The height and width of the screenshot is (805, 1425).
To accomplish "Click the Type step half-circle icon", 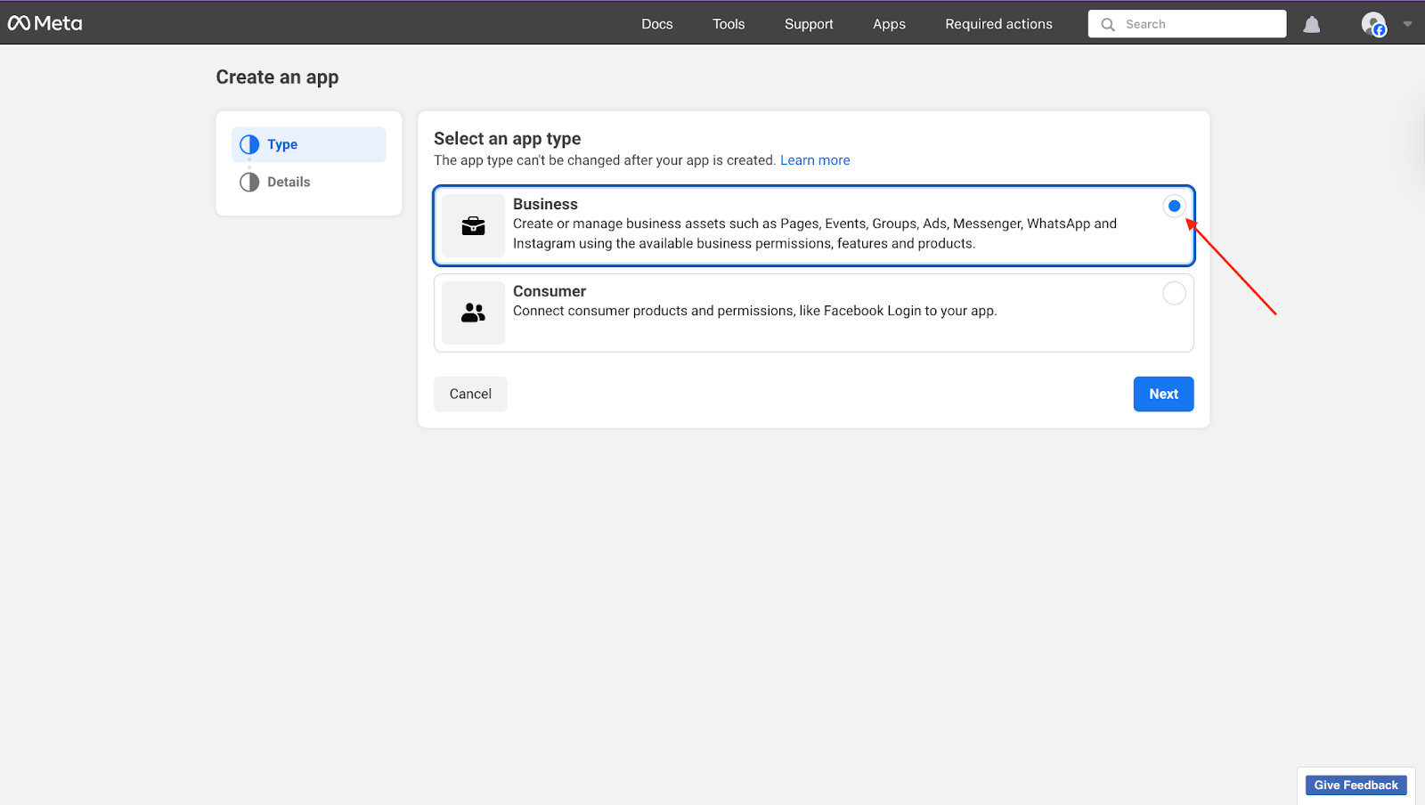I will click(249, 144).
